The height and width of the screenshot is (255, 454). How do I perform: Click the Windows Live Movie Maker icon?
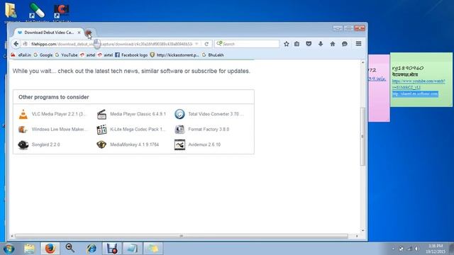tap(23, 129)
